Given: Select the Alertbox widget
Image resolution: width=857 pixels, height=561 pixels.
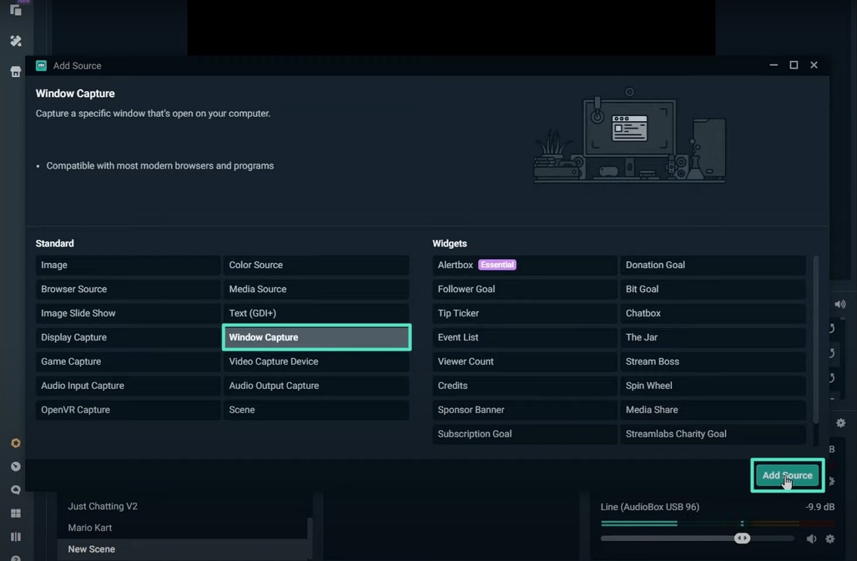Looking at the screenshot, I should click(x=525, y=265).
